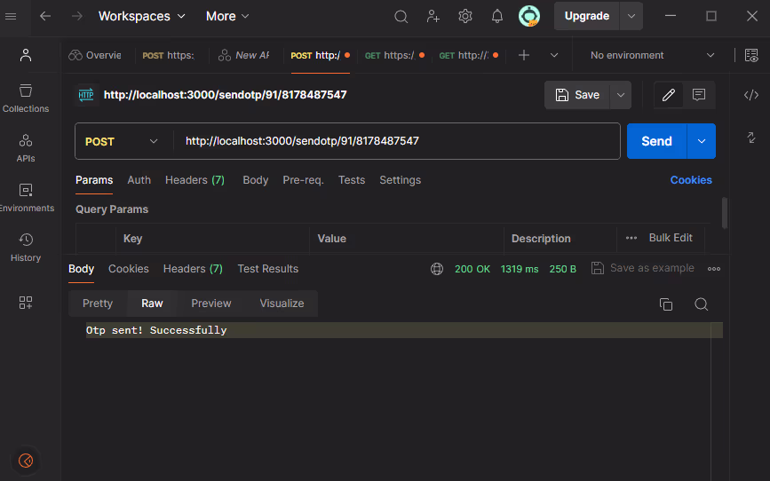Open the search magnifier in top bar
This screenshot has height=481, width=770.
(x=401, y=17)
